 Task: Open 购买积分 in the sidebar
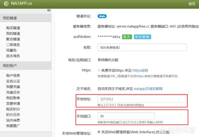13,109
